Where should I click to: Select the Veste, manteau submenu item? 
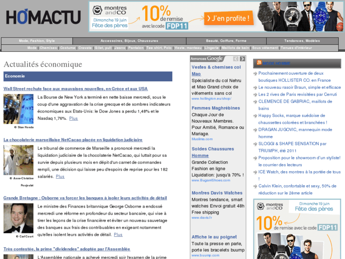click(188, 48)
